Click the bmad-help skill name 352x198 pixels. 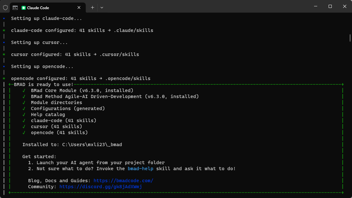pos(140,169)
